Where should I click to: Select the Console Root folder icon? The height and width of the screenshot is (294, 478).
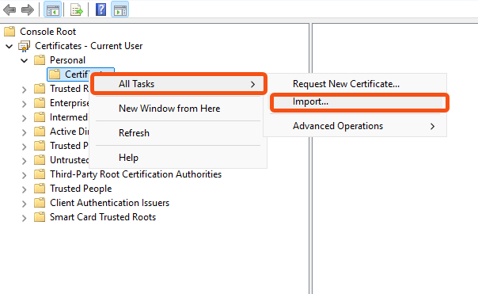click(x=9, y=32)
